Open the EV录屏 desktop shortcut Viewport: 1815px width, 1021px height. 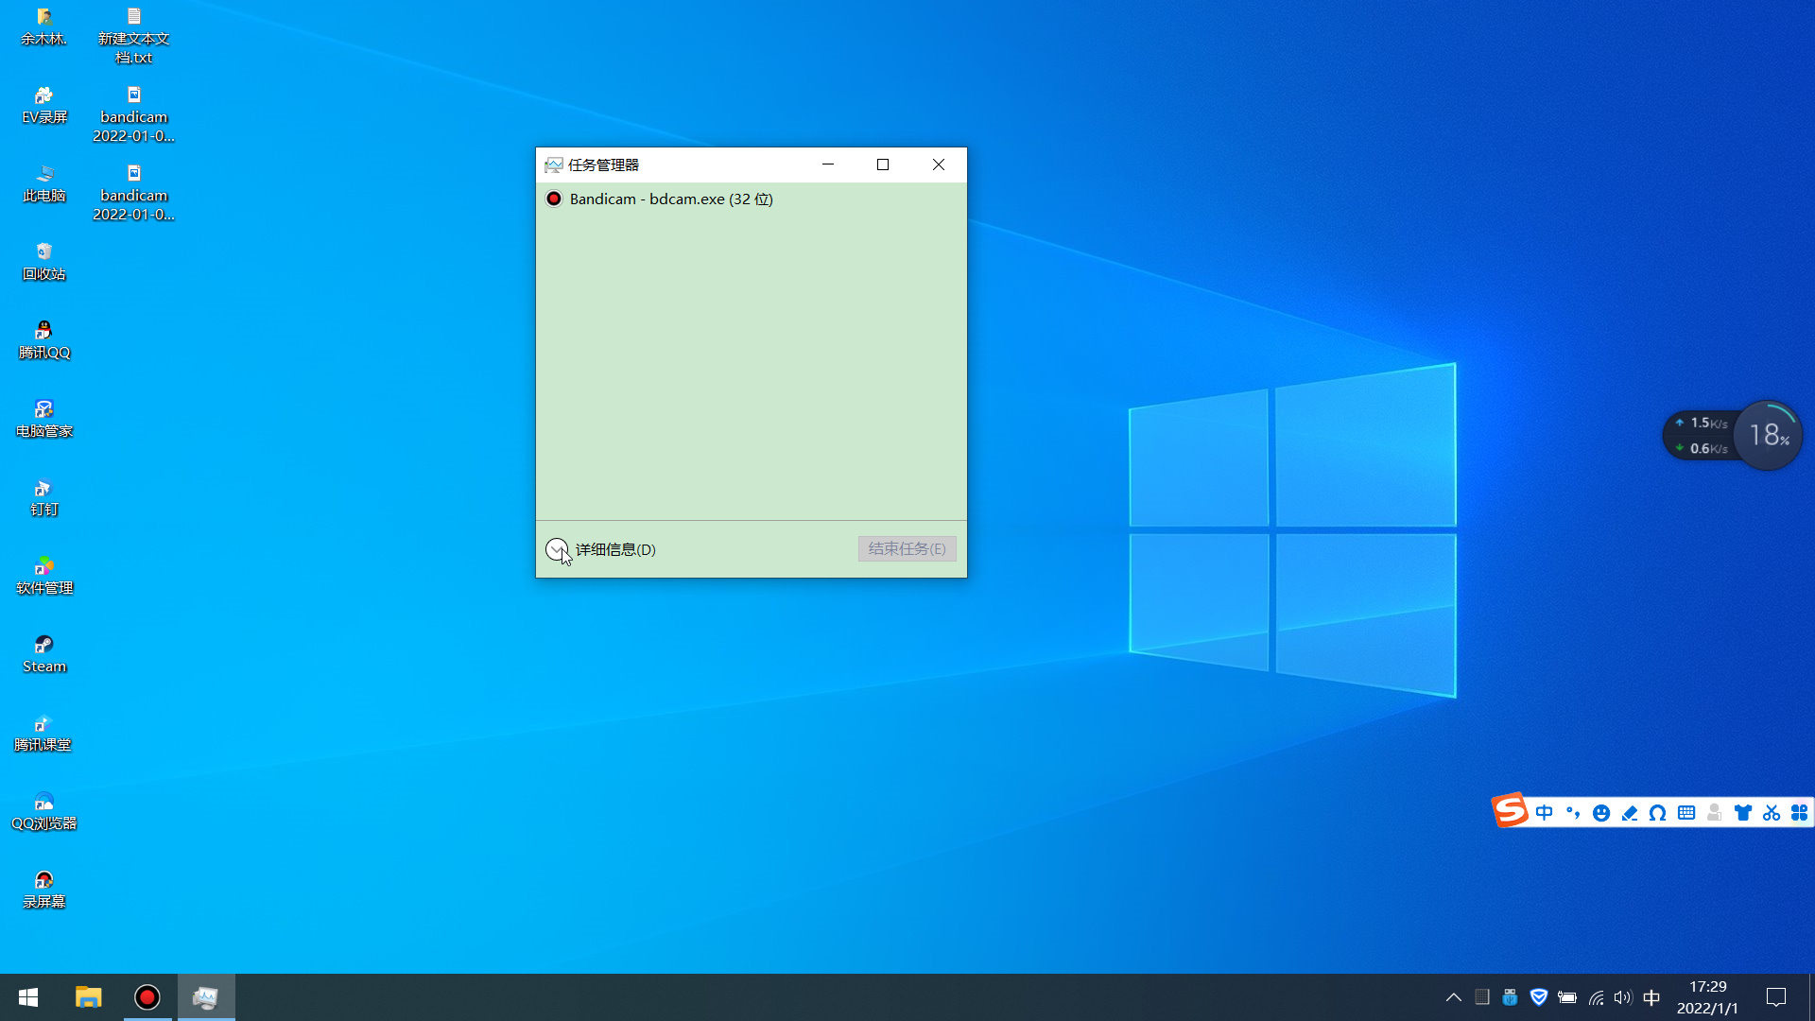[x=44, y=104]
